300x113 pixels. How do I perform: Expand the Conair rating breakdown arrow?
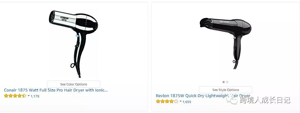[29, 96]
